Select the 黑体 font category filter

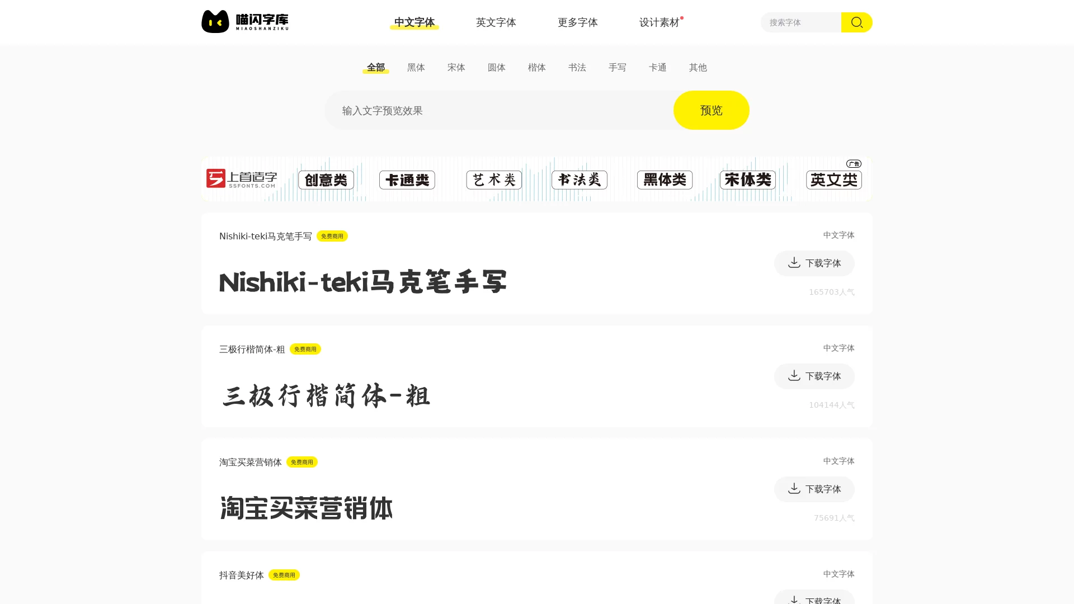point(416,67)
